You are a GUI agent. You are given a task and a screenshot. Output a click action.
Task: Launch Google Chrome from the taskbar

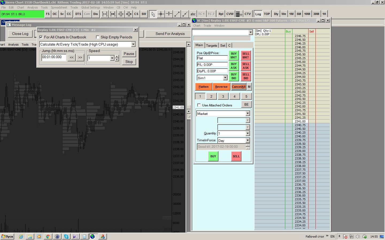[48, 237]
